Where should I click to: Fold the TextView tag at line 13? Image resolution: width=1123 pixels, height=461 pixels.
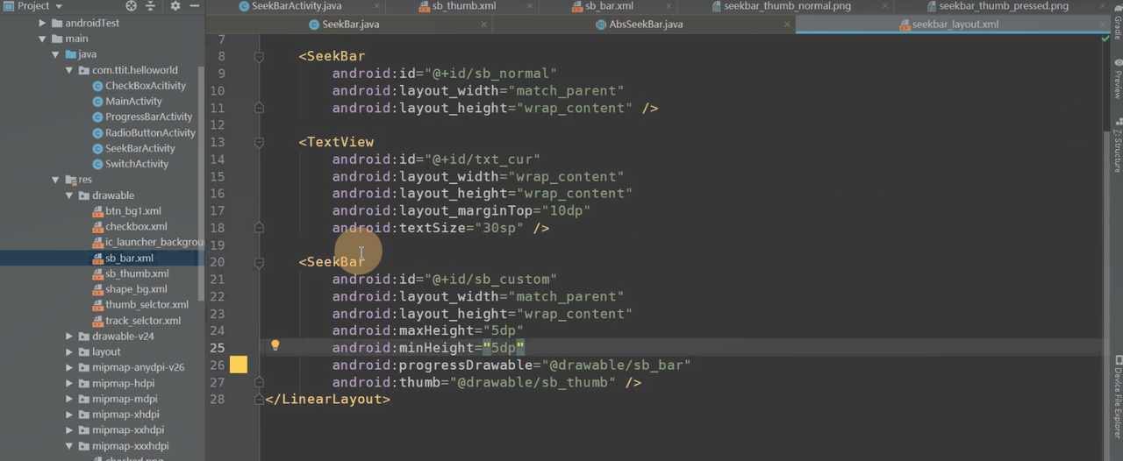259,142
